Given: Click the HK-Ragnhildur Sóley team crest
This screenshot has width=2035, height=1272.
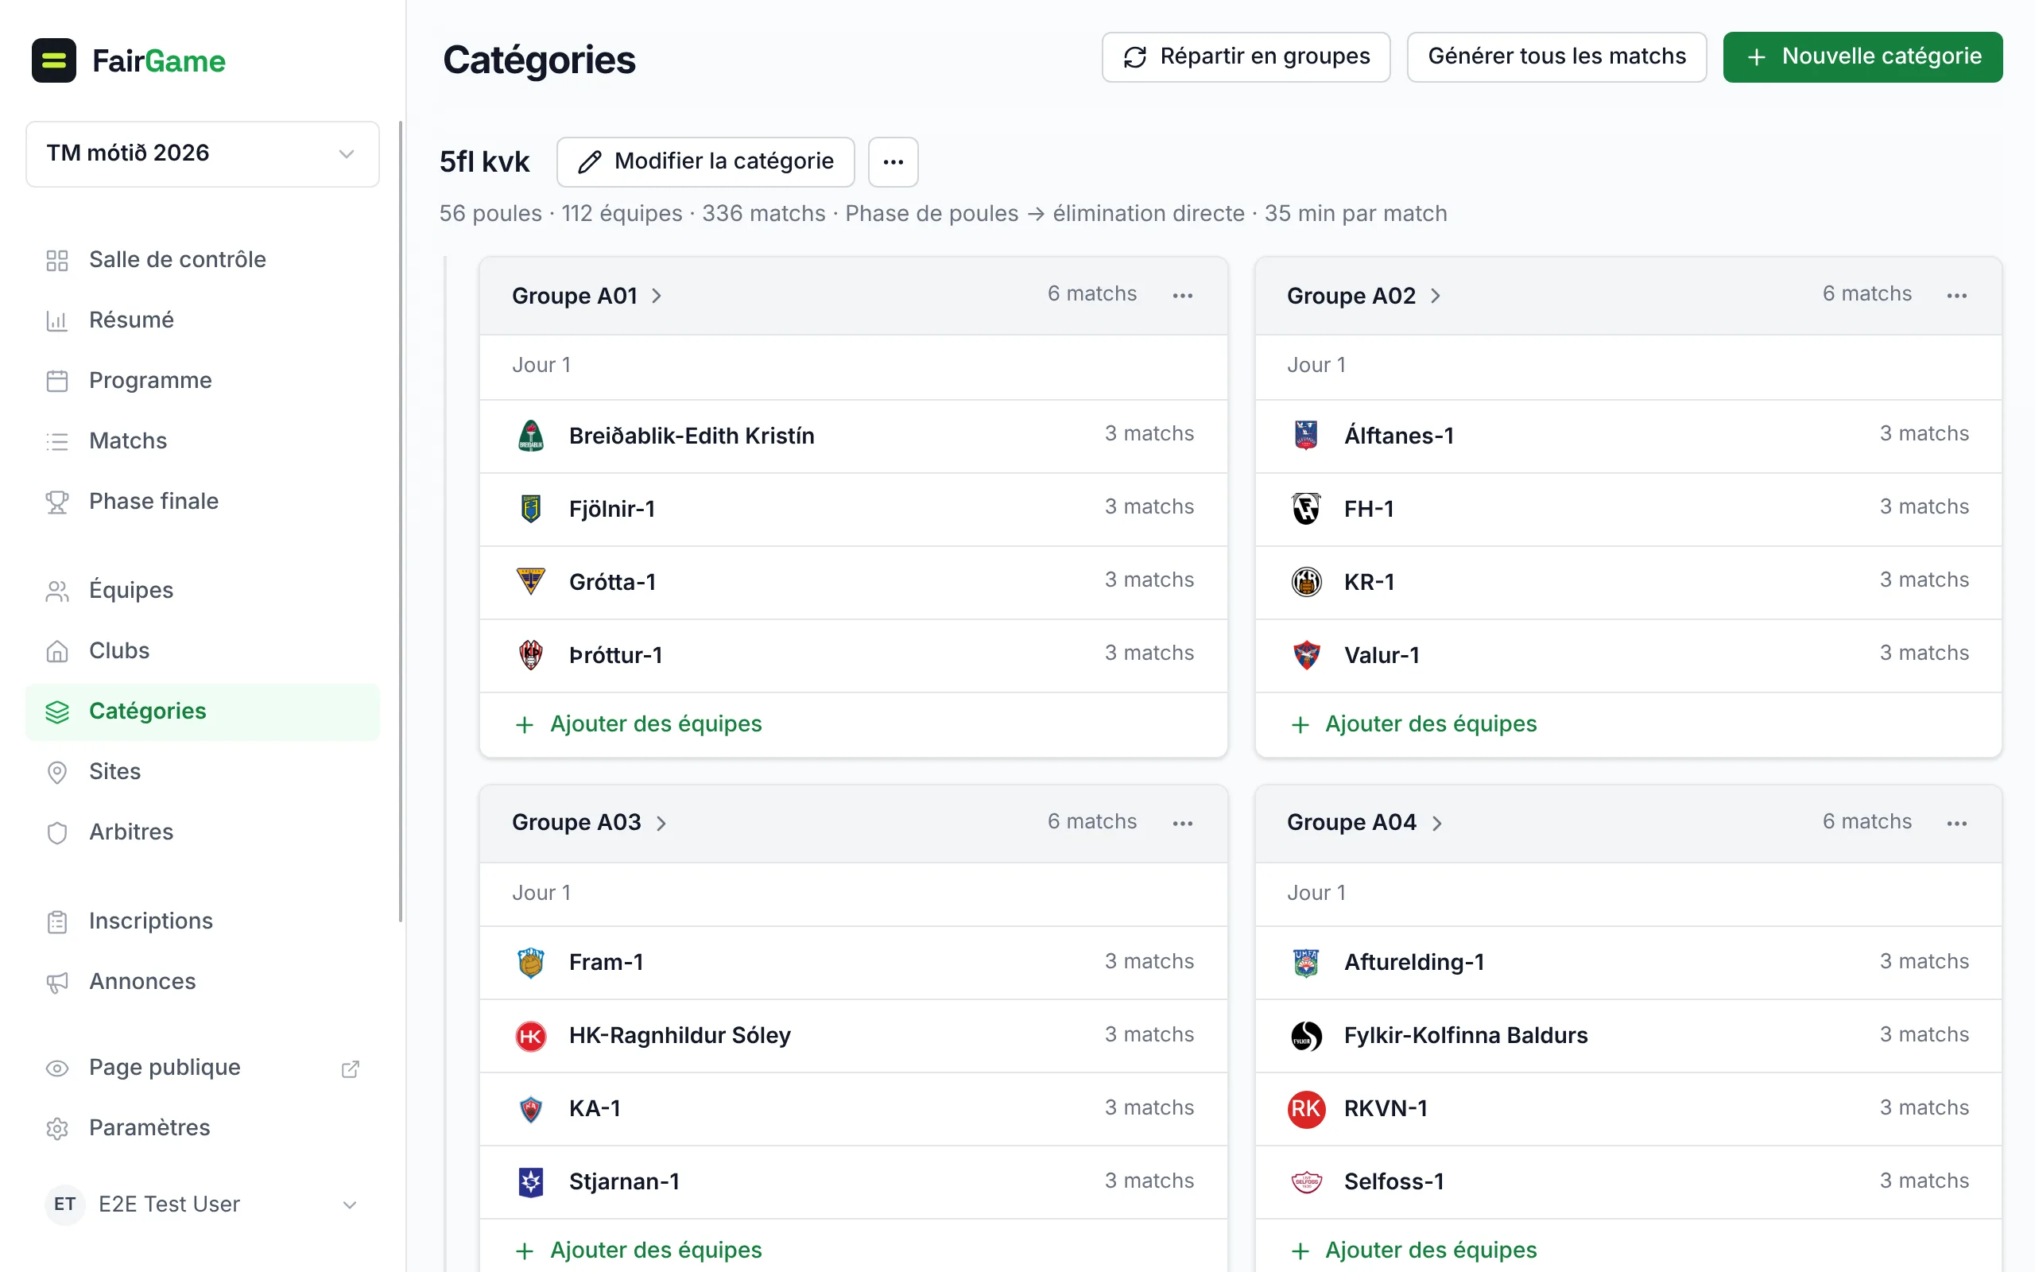Looking at the screenshot, I should (531, 1036).
